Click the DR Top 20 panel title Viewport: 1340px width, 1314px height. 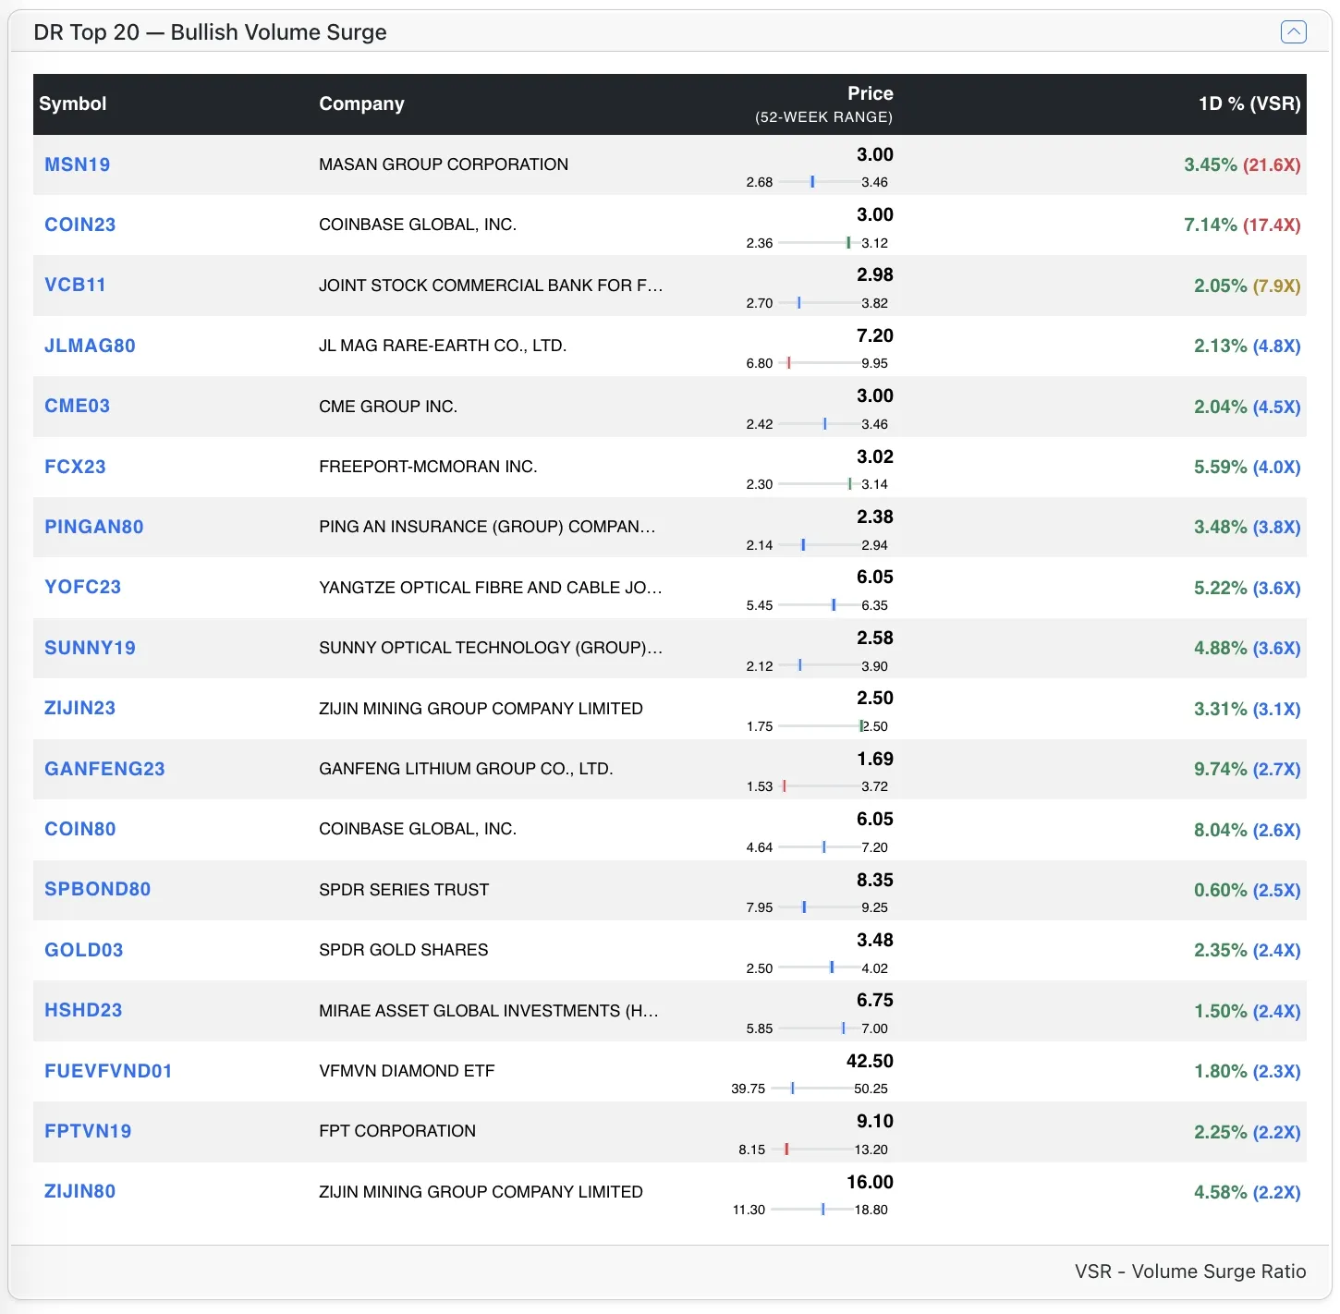pos(210,32)
